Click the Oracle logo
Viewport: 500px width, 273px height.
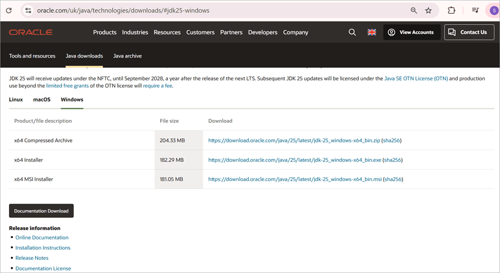tap(31, 32)
